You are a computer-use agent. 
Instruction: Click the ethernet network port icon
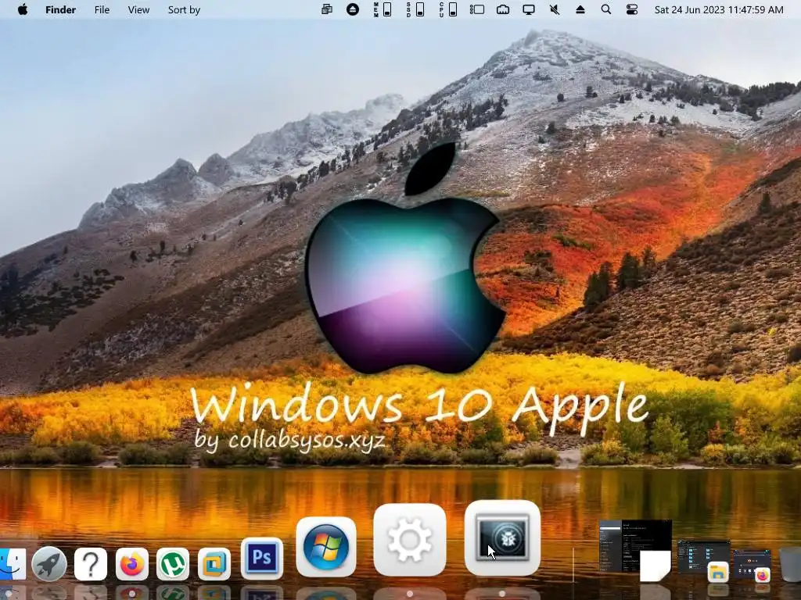503,9
